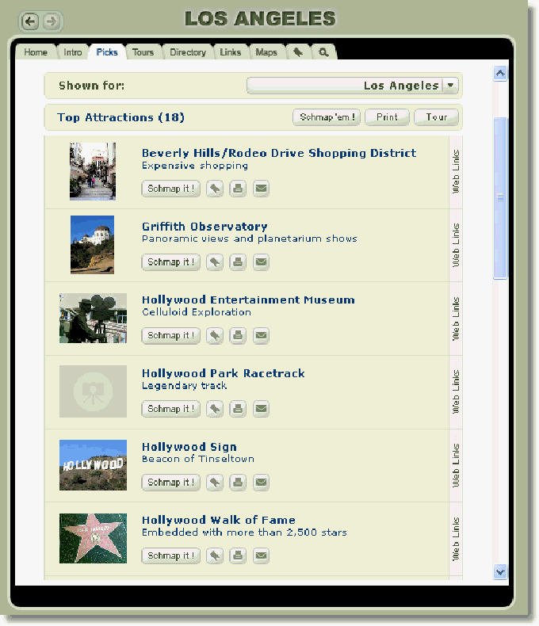
Task: Switch to the Intro tab
Action: 73,52
